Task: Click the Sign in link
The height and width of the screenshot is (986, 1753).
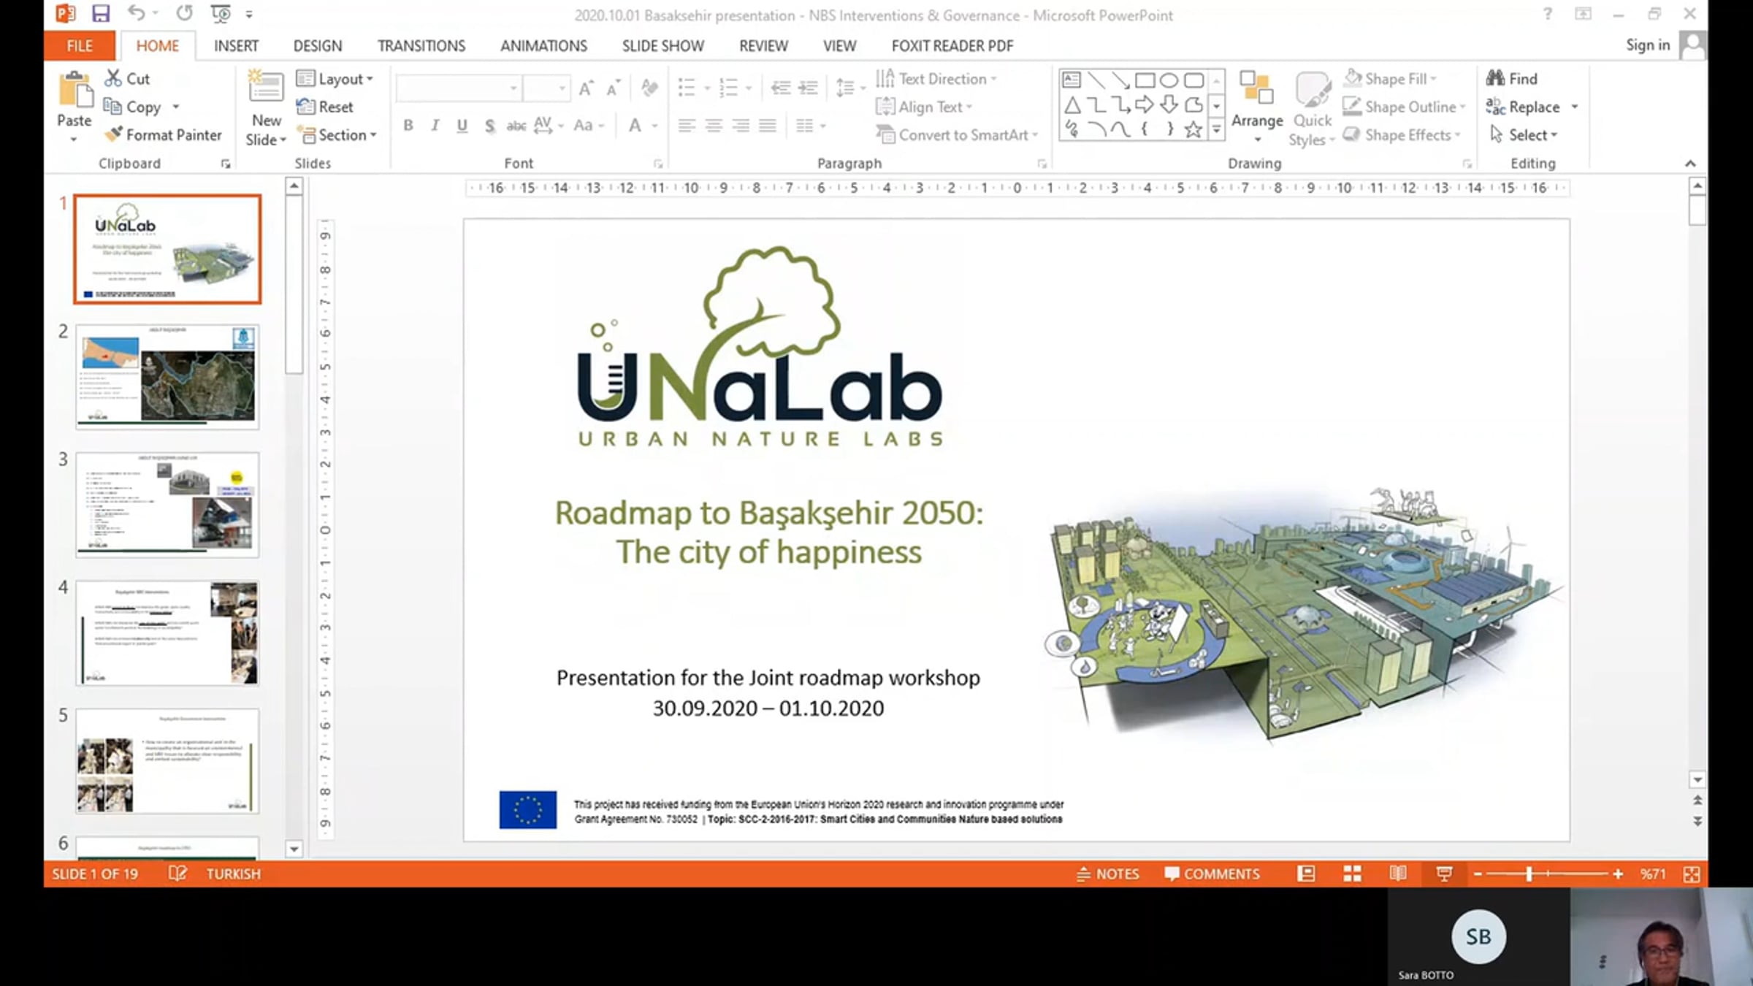Action: 1648,45
